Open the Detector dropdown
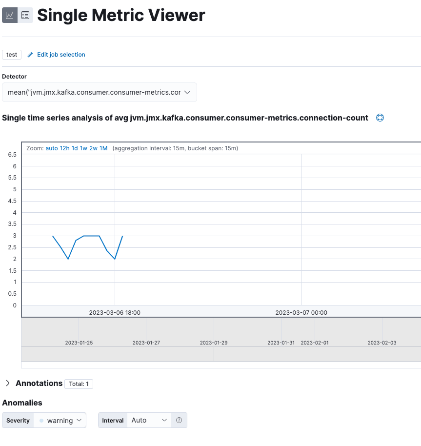Screen dimensions: 421x446 (x=100, y=92)
